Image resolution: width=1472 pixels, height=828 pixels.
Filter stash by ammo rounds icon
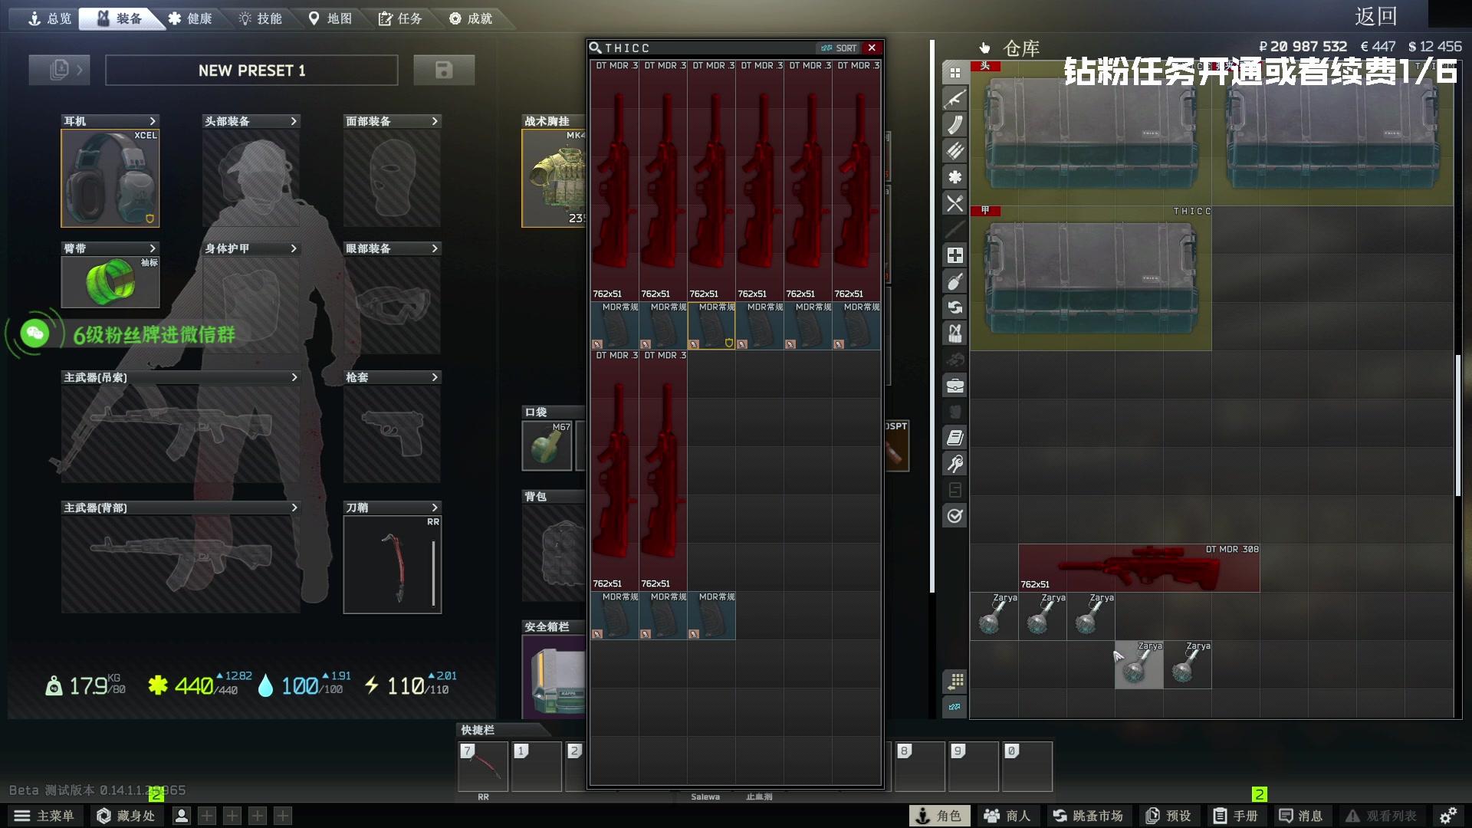[955, 151]
